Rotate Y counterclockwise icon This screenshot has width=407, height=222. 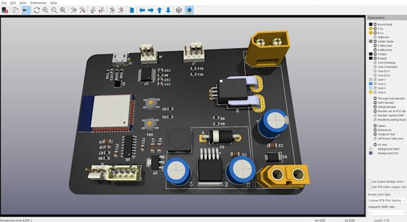[102, 10]
